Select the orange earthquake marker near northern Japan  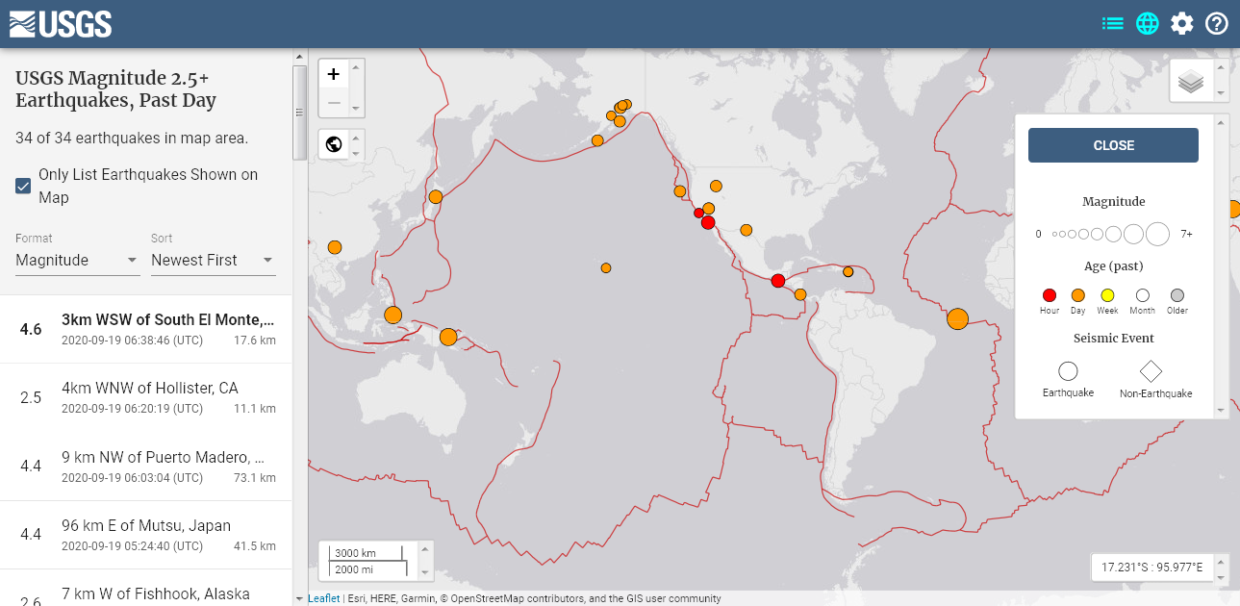[435, 197]
